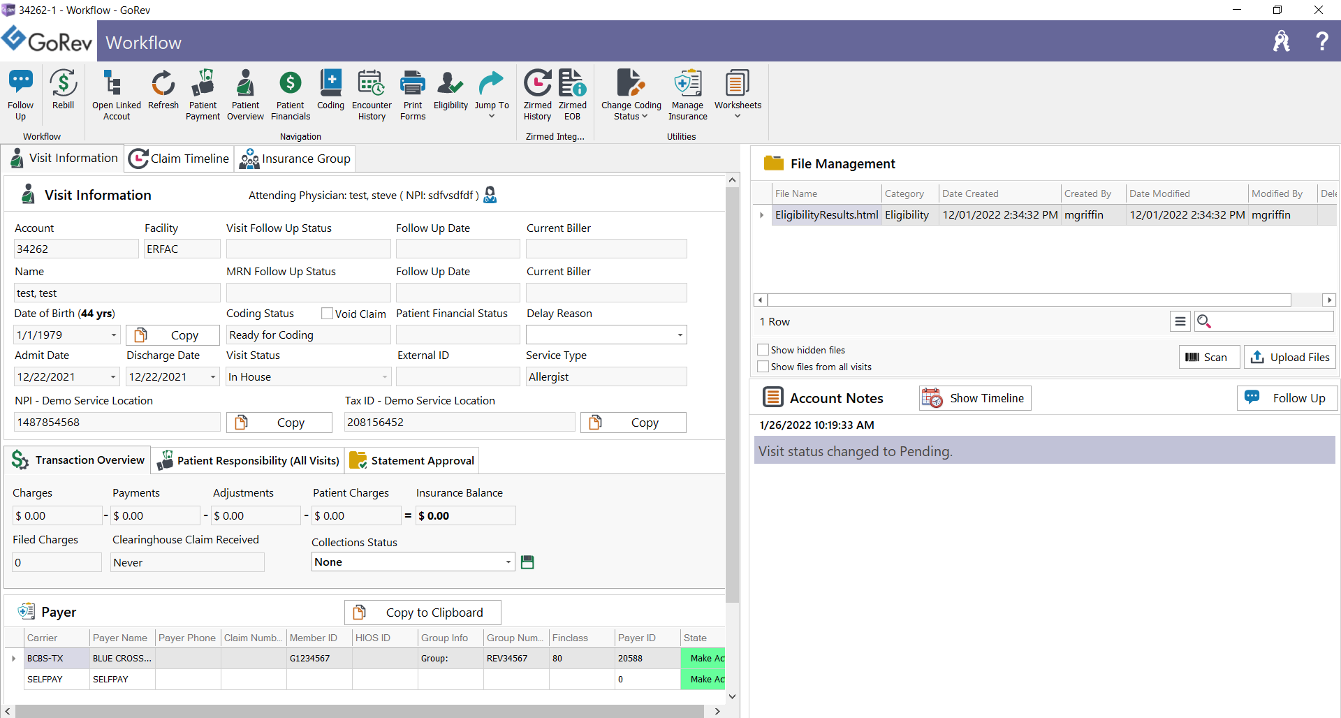Enable Show files from all visits
Image resolution: width=1341 pixels, height=718 pixels.
[763, 367]
